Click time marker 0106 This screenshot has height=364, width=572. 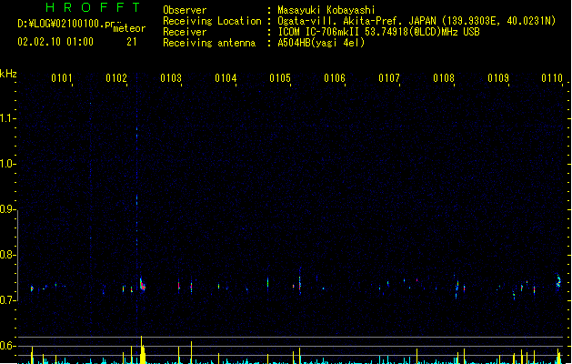click(335, 78)
